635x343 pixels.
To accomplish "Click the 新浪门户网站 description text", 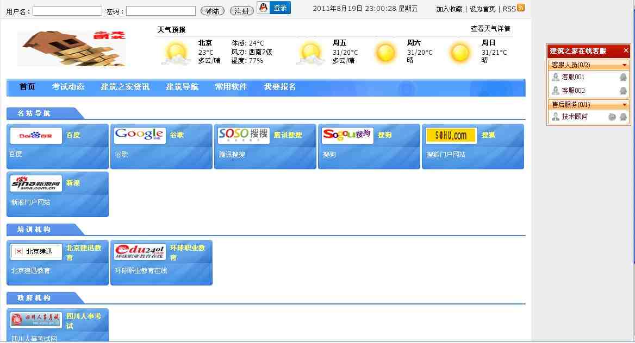I will click(31, 202).
